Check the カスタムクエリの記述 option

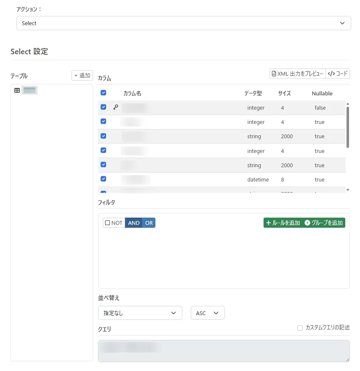coord(300,328)
